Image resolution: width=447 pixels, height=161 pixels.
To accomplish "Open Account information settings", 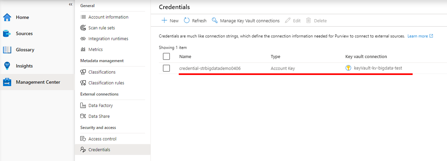I will pyautogui.click(x=108, y=17).
